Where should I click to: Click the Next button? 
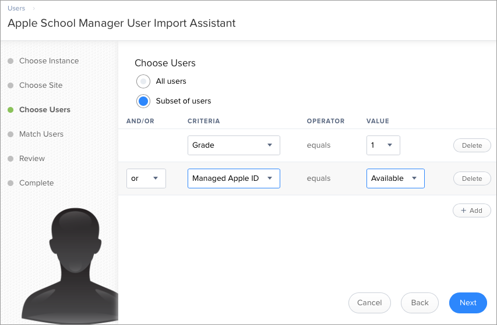[468, 303]
